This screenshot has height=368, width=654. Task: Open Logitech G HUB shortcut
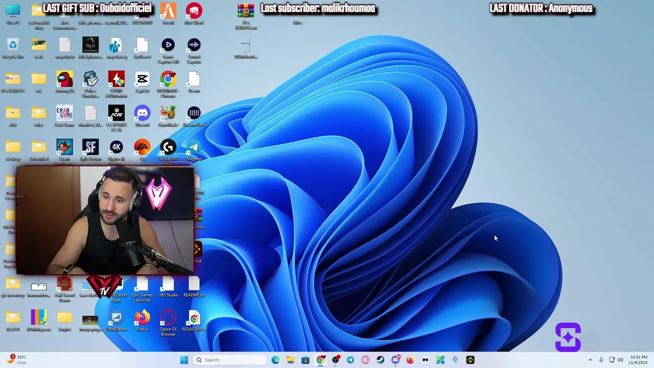[168, 153]
